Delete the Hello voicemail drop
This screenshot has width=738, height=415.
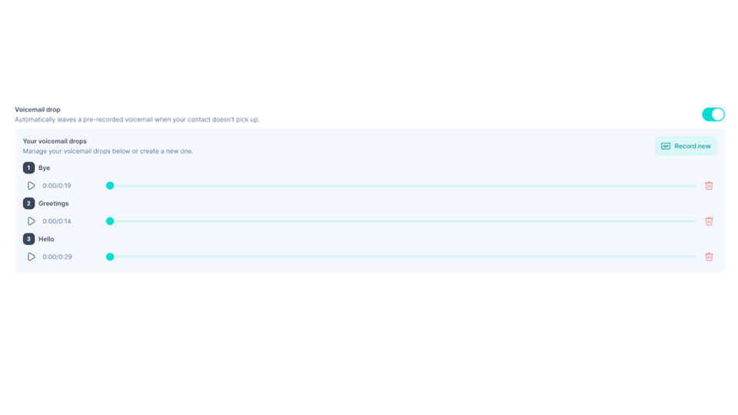[709, 257]
